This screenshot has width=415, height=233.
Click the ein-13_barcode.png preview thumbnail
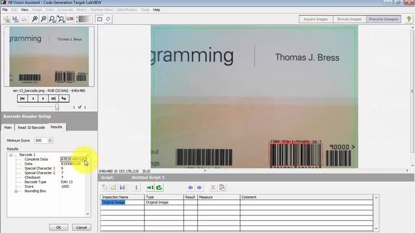pos(49,56)
